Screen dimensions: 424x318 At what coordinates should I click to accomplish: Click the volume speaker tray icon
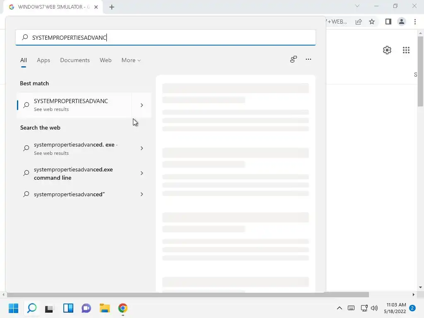pos(374,308)
